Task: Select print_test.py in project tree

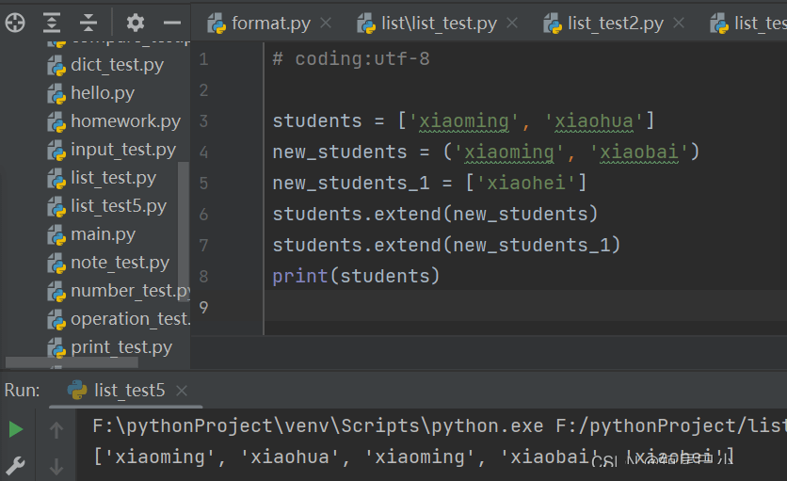Action: pos(121,347)
